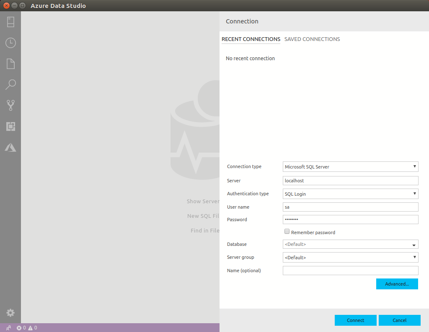
Task: Open the Azure resources icon
Action: pyautogui.click(x=10, y=148)
